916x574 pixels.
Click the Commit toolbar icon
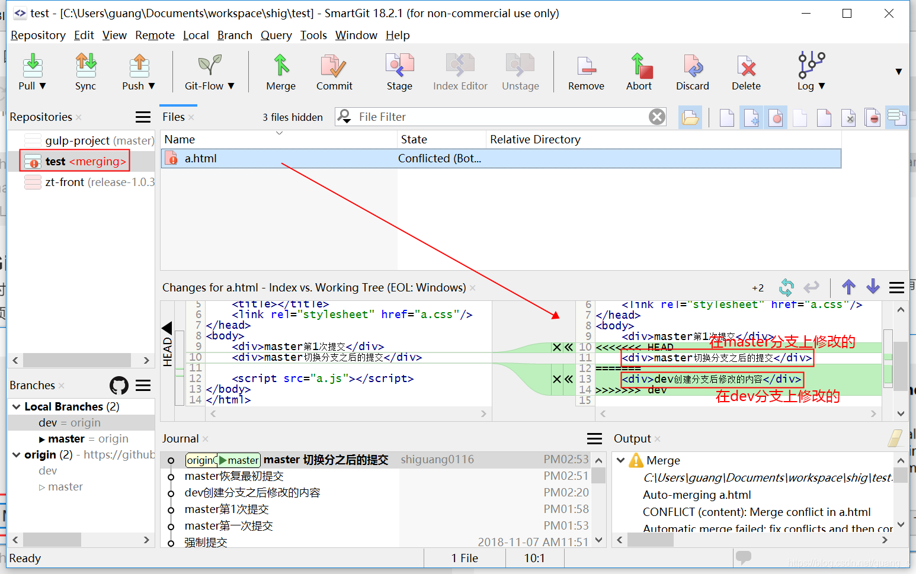[x=334, y=65]
